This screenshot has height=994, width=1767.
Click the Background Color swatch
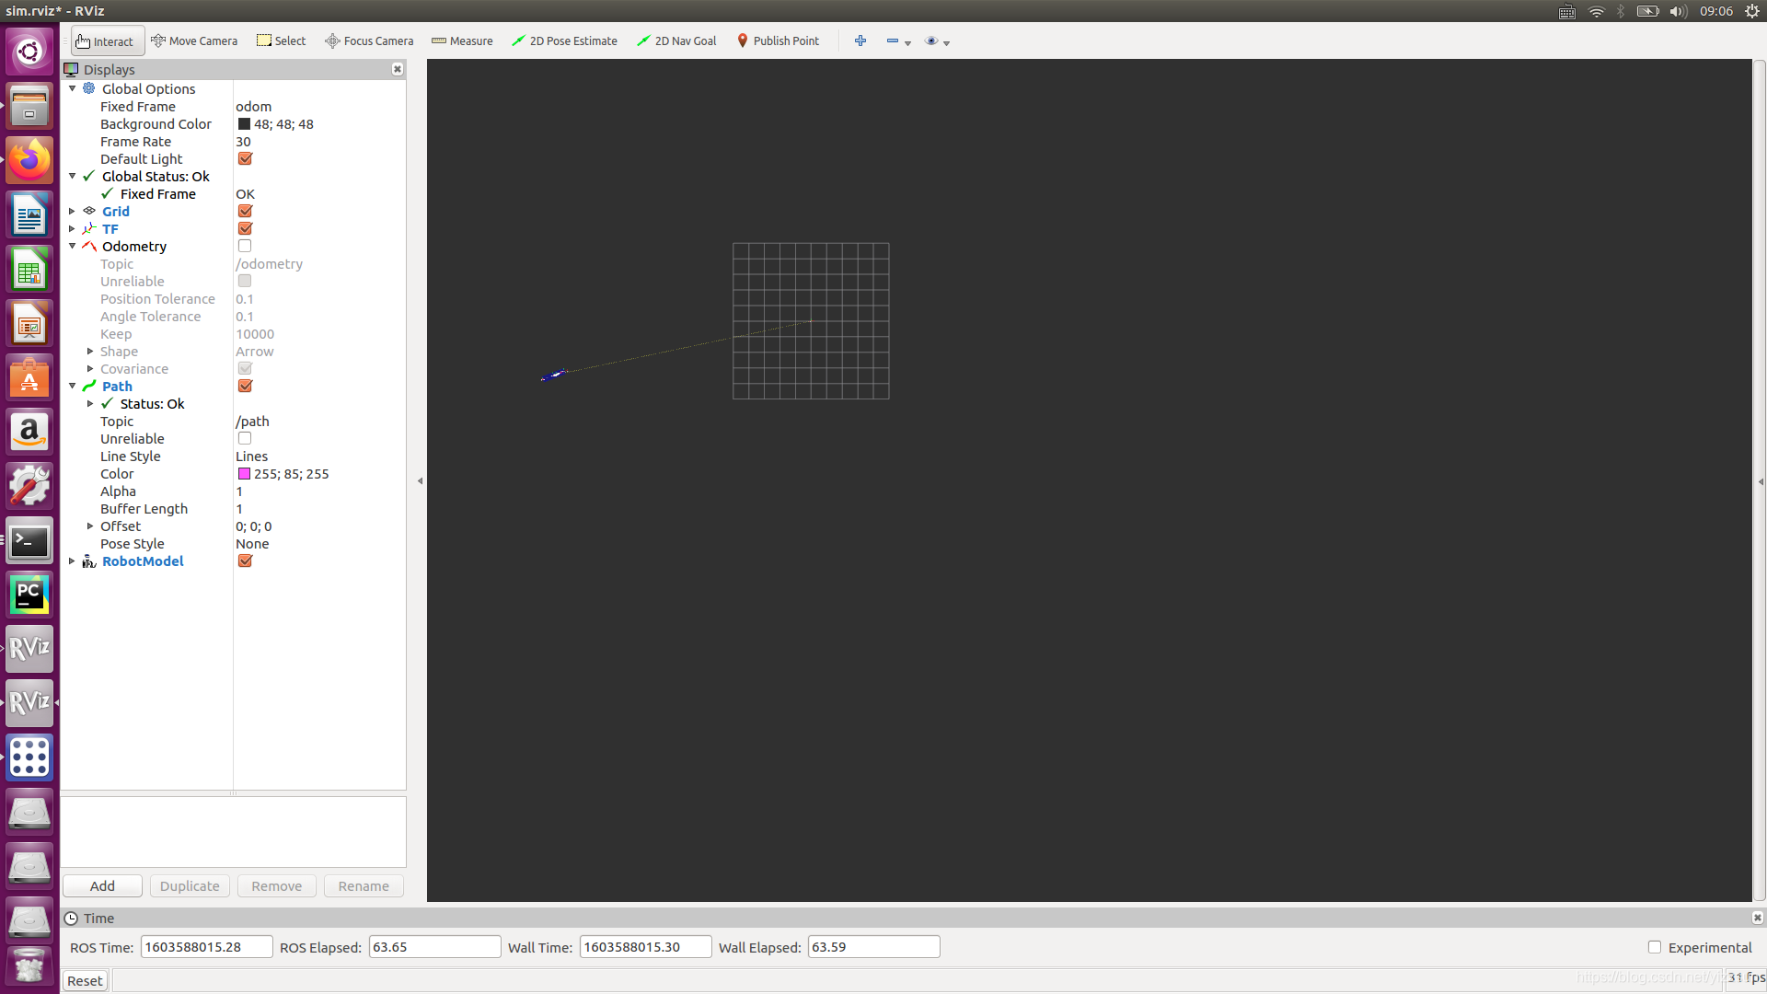point(244,124)
